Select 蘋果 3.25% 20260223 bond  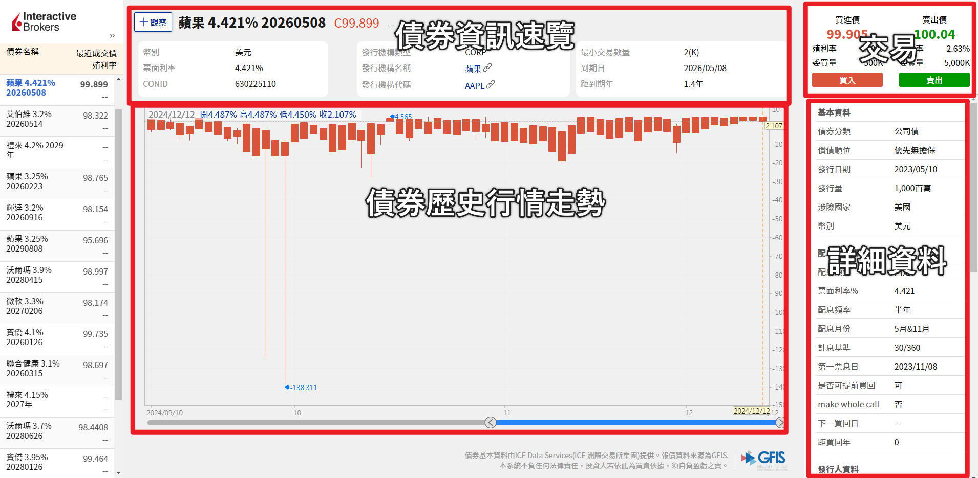click(x=57, y=184)
